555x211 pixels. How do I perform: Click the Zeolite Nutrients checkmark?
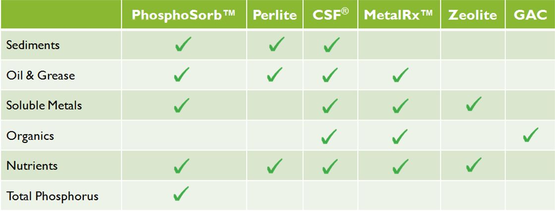tap(474, 165)
